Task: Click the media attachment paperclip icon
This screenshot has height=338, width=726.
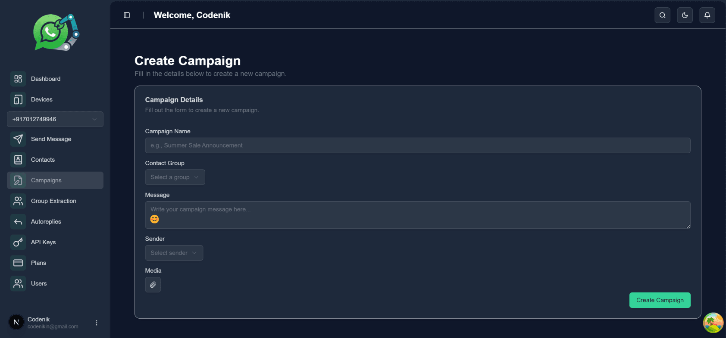Action: pos(153,285)
